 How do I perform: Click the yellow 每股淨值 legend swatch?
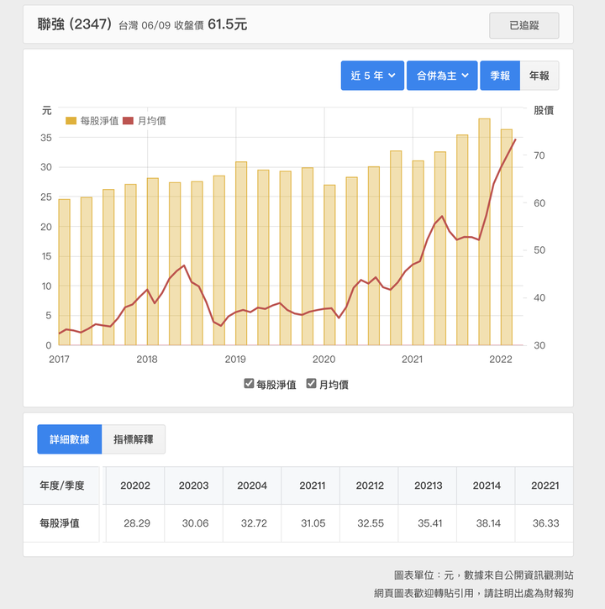[x=71, y=121]
